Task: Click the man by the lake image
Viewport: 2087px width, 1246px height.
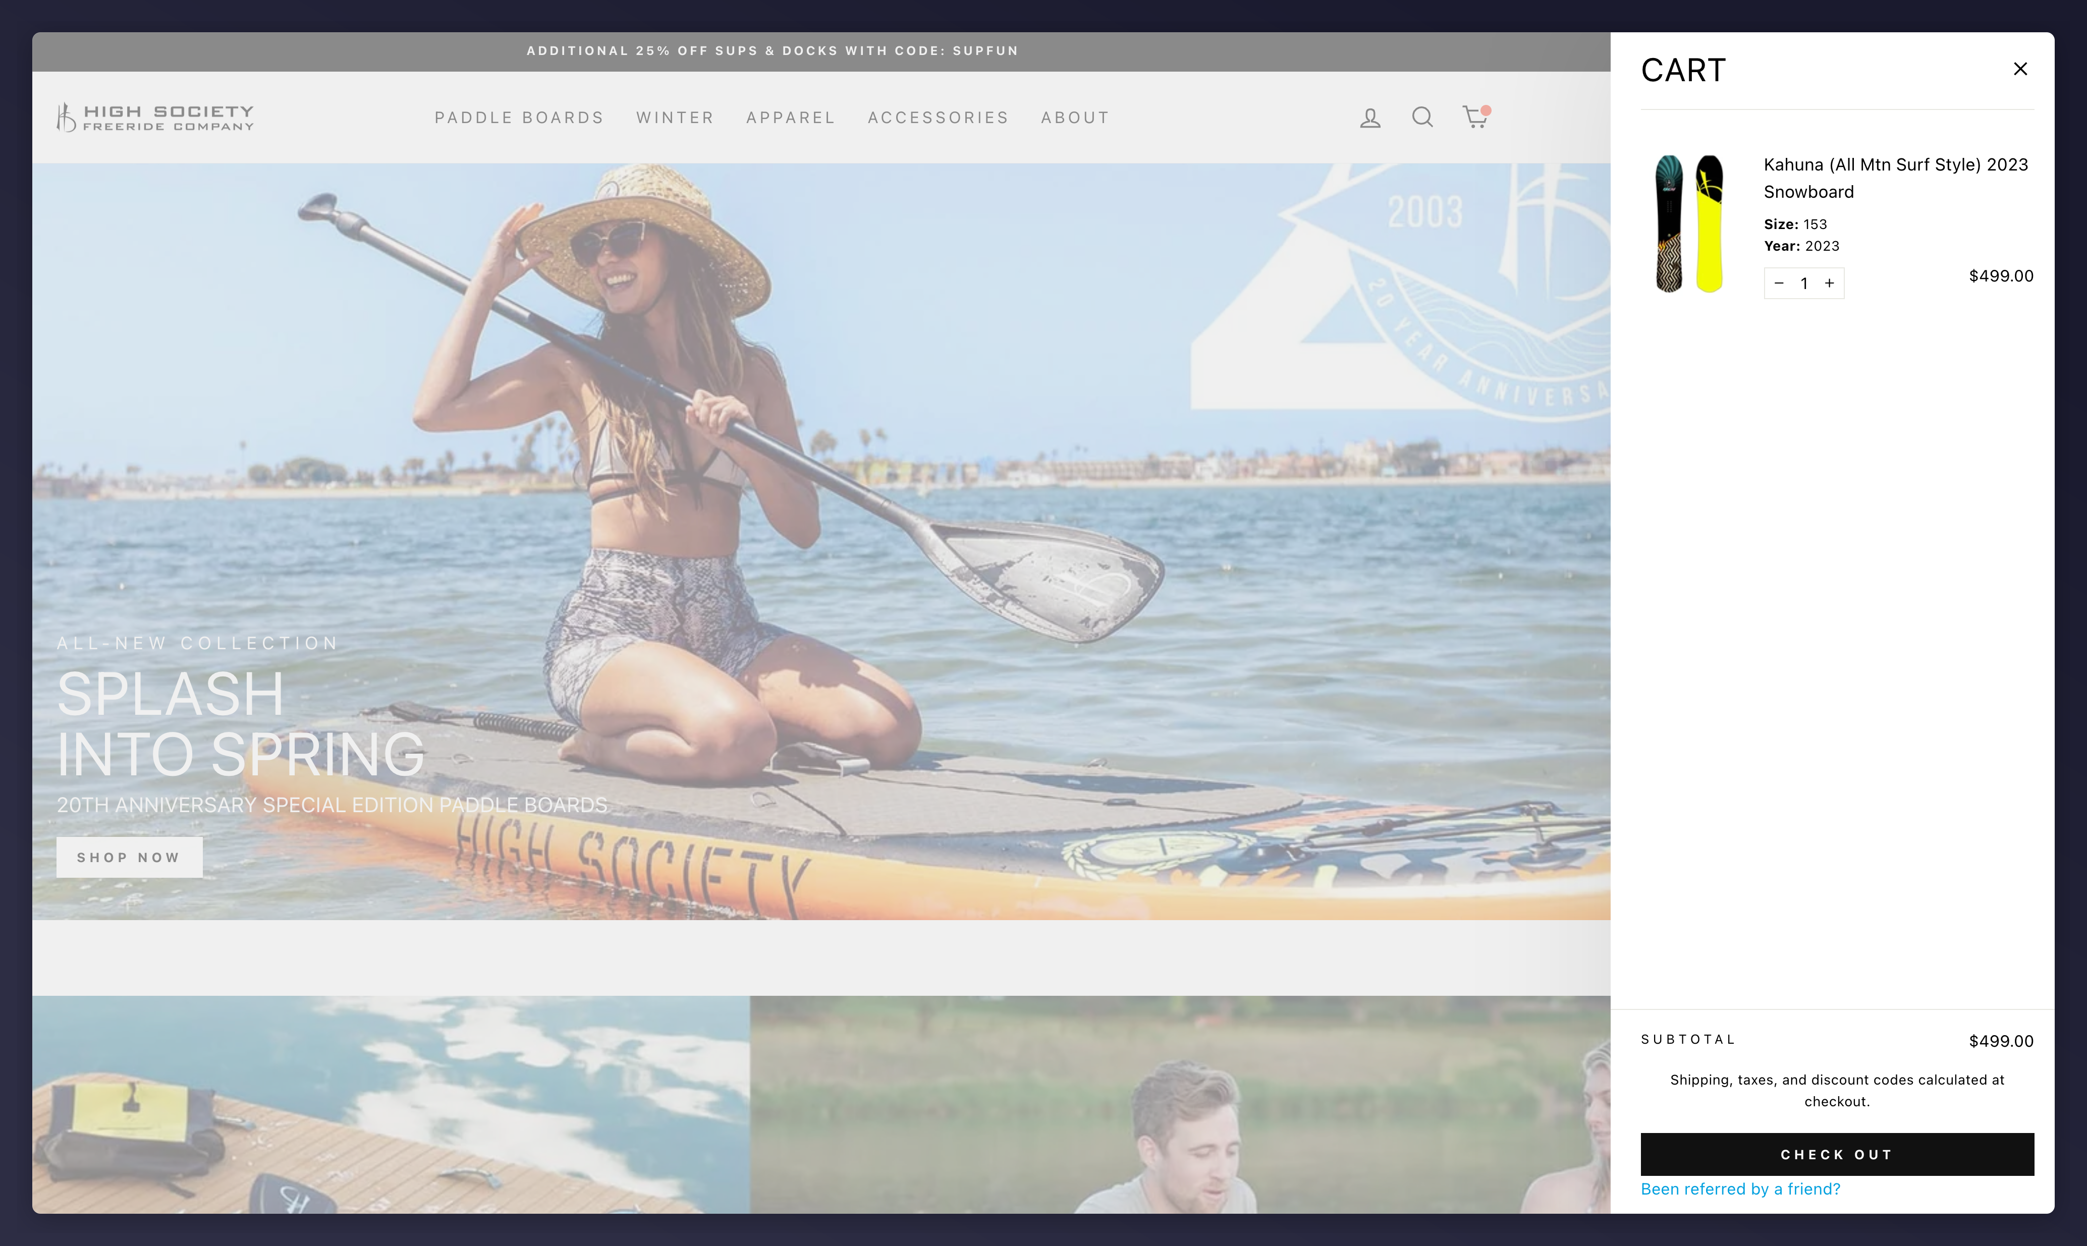Action: (x=1180, y=1104)
